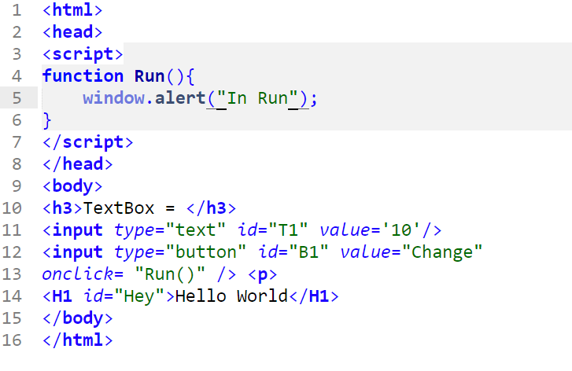Click the Run function name on line 4
This screenshot has width=572, height=371.
(x=149, y=75)
